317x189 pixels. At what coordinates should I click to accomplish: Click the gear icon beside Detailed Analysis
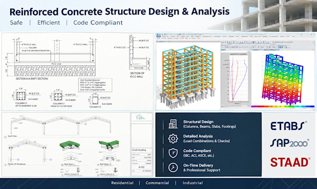(x=173, y=139)
